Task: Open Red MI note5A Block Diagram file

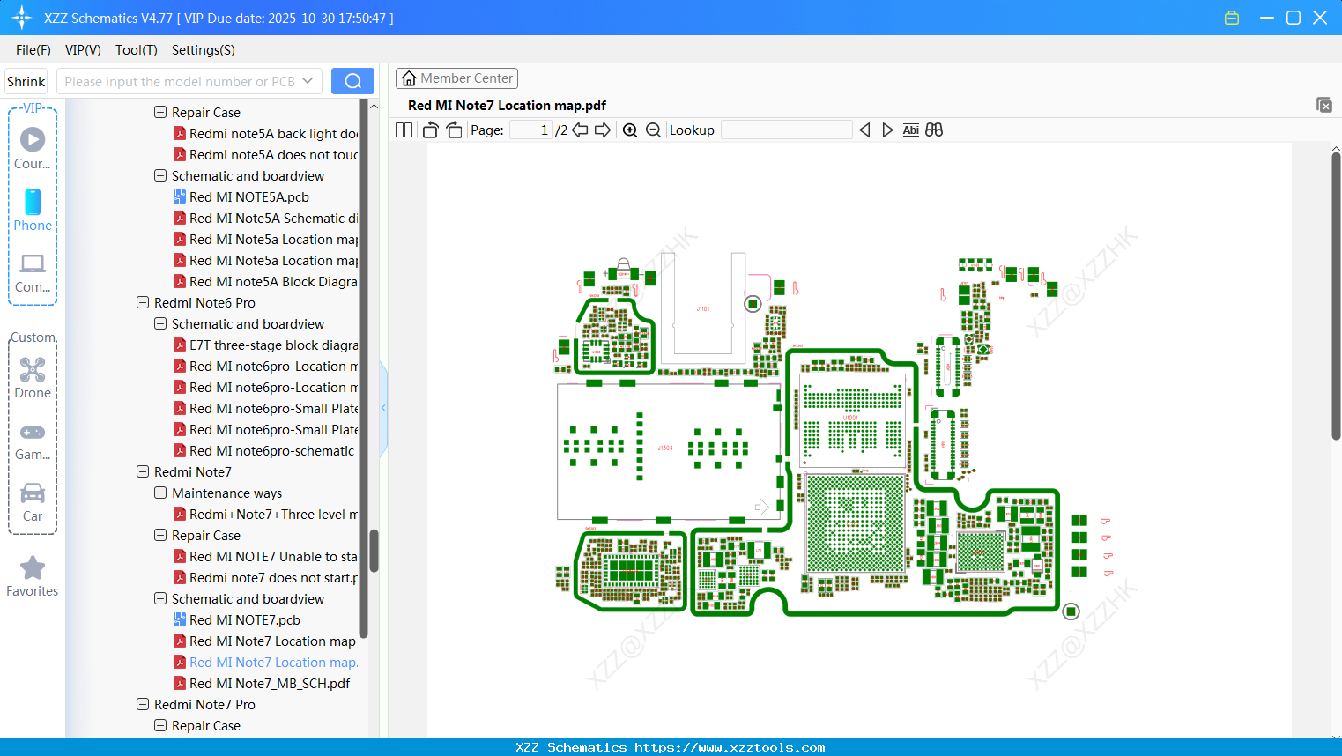Action: (x=273, y=281)
